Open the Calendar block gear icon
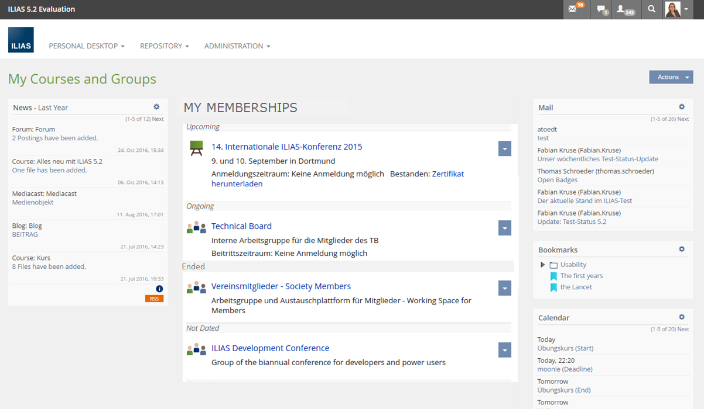Viewport: 704px width, 409px height. coord(682,317)
